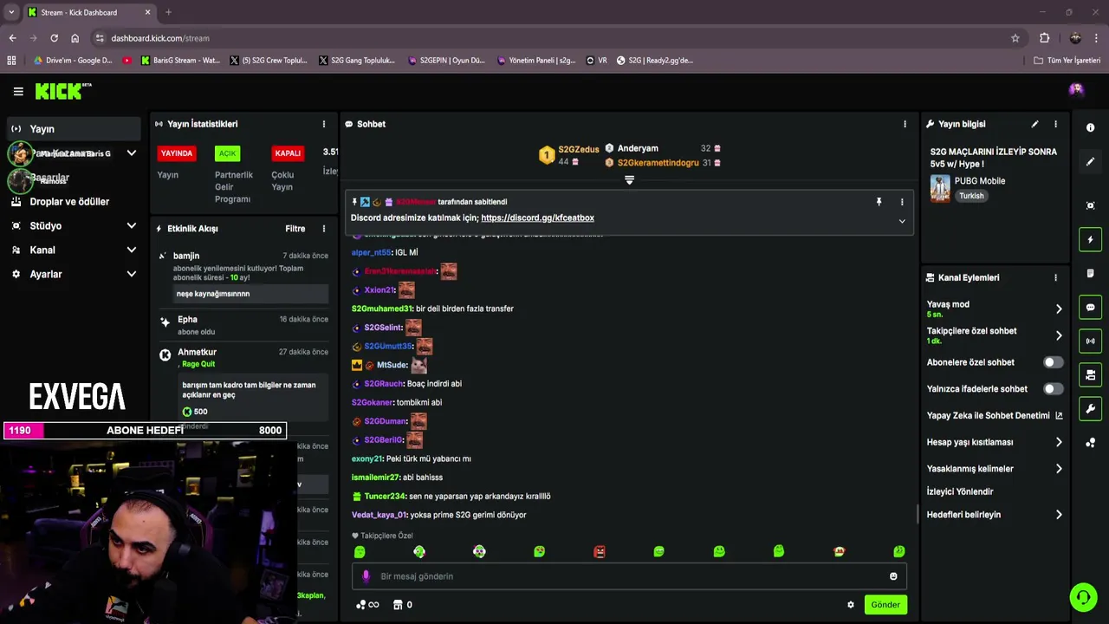Open Tüm Yer İşaretleri folder
Screen dimensions: 1109x624
click(1067, 61)
